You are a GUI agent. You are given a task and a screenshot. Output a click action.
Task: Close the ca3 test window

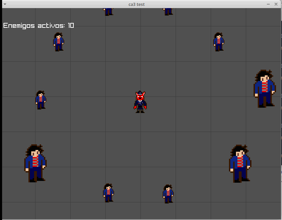click(276, 4)
